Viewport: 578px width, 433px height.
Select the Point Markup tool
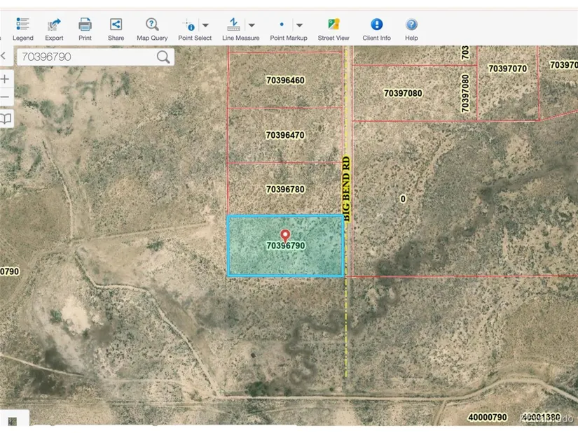282,25
